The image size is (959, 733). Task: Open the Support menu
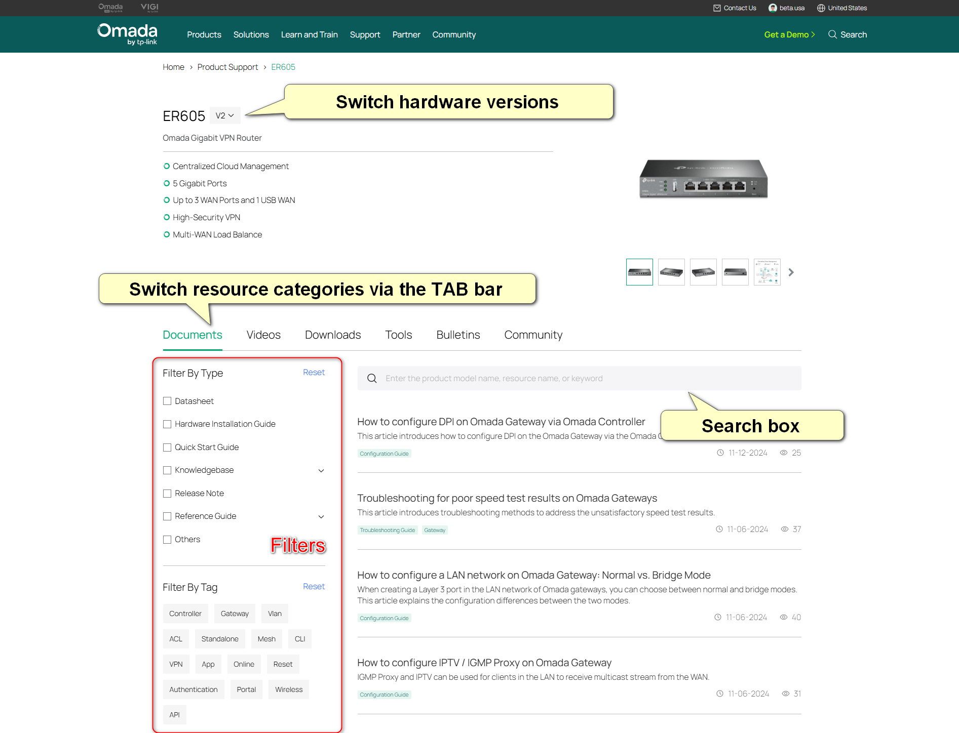pos(365,34)
